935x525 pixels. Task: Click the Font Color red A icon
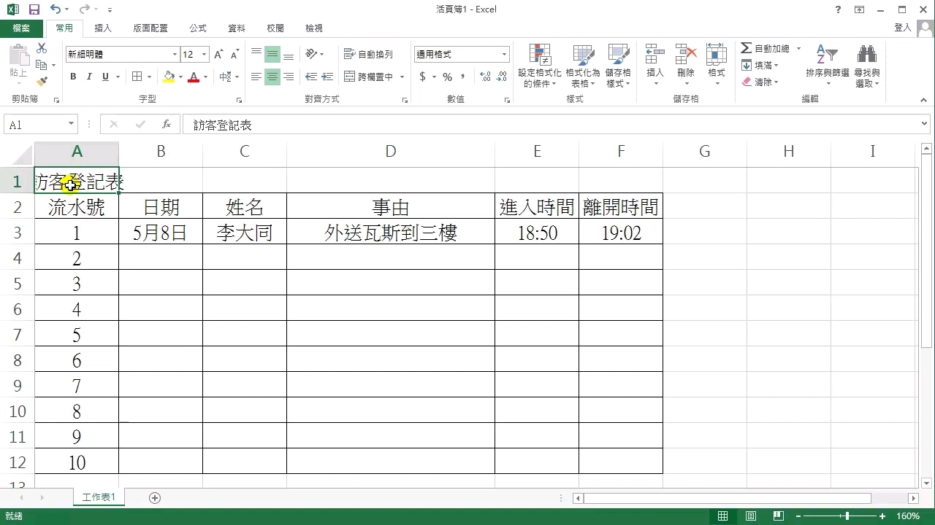tap(194, 77)
